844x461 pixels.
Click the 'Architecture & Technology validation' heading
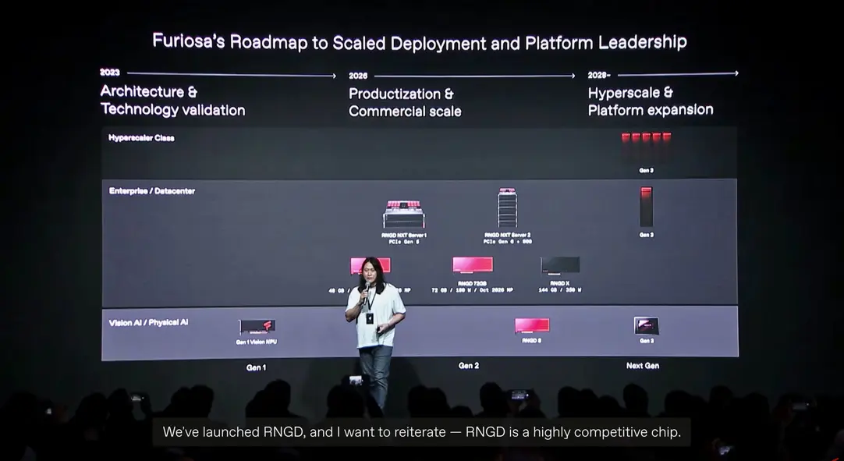[x=172, y=100]
